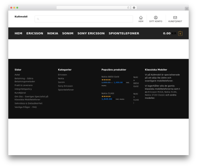Click the narrow Nokia 5140i thumbnail text

(x=136, y=98)
